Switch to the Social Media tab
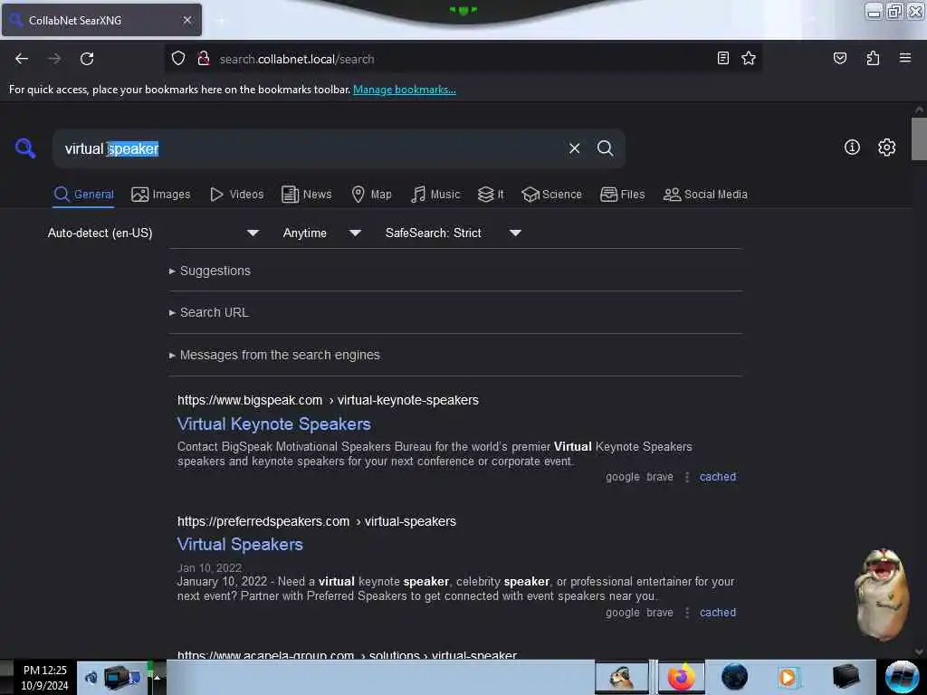Image resolution: width=927 pixels, height=695 pixels. tap(705, 195)
